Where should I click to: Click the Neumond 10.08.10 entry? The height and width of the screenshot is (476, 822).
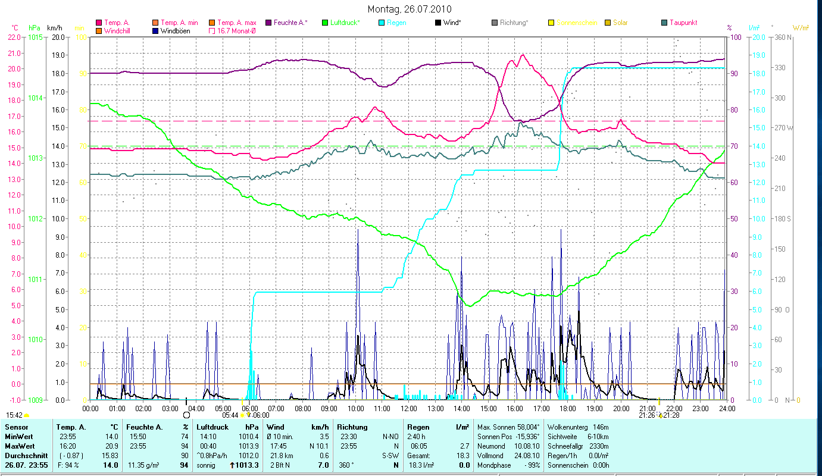[x=508, y=446]
